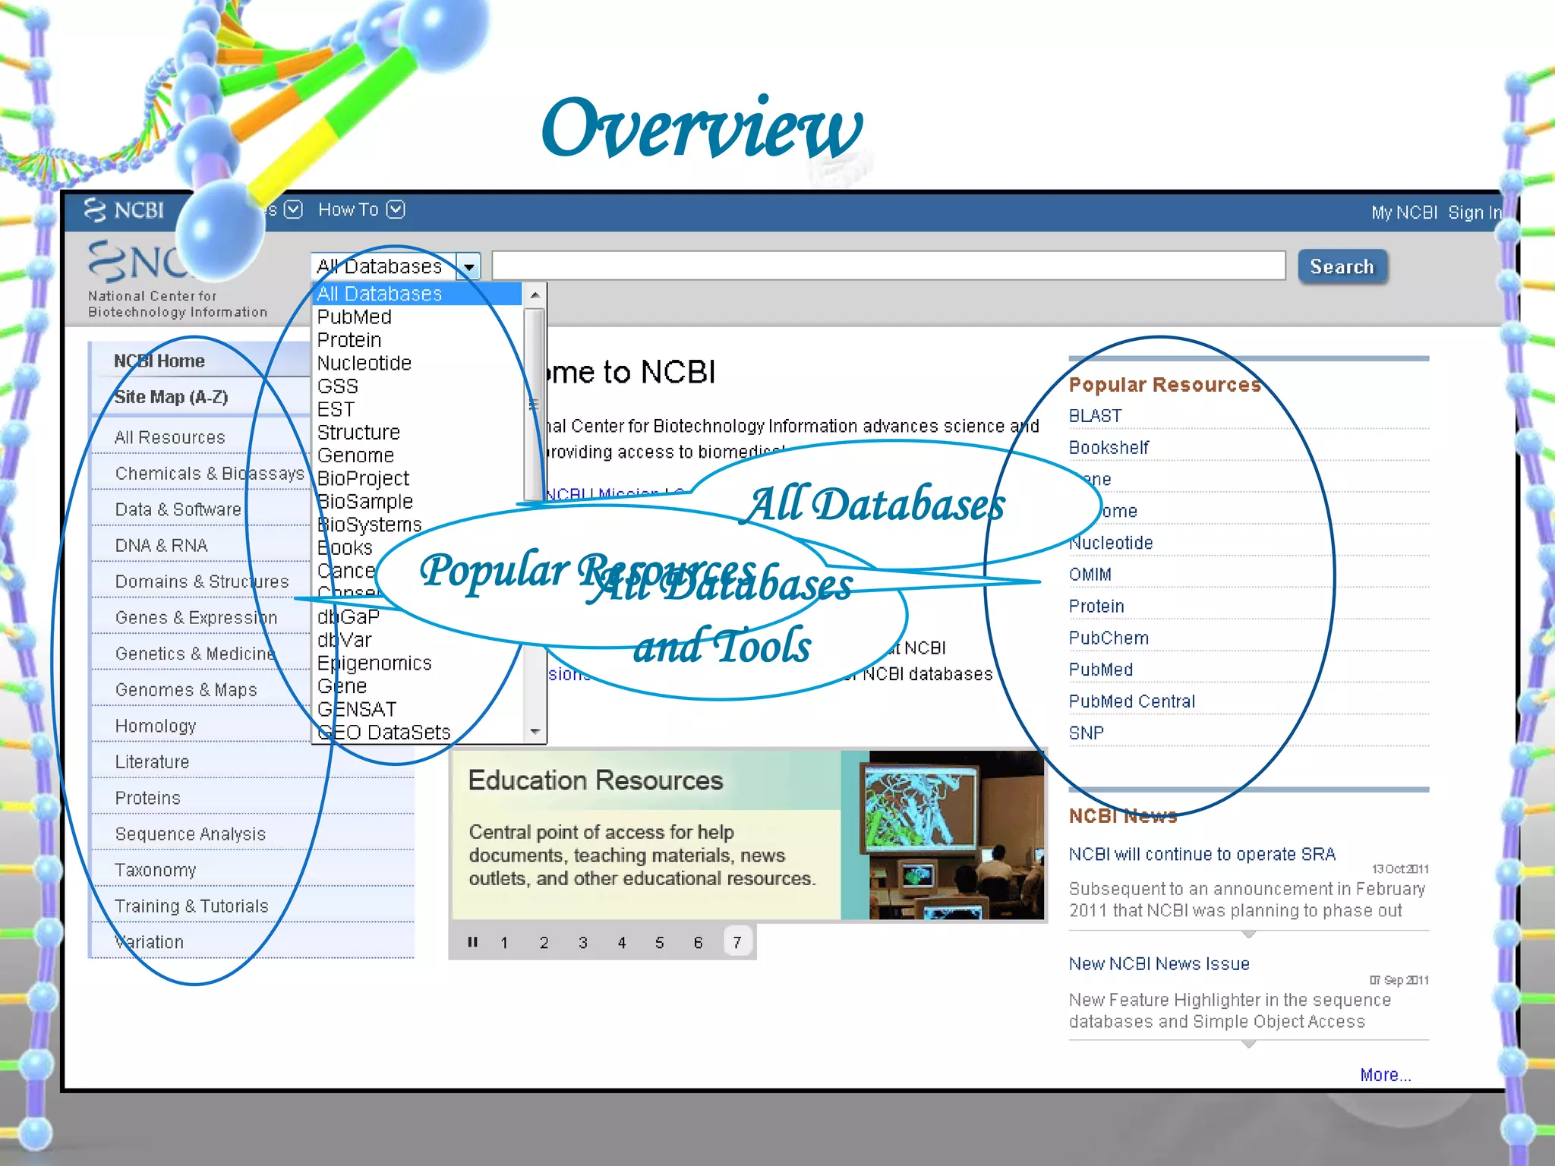Select GSS in database dropdown list

coord(337,386)
